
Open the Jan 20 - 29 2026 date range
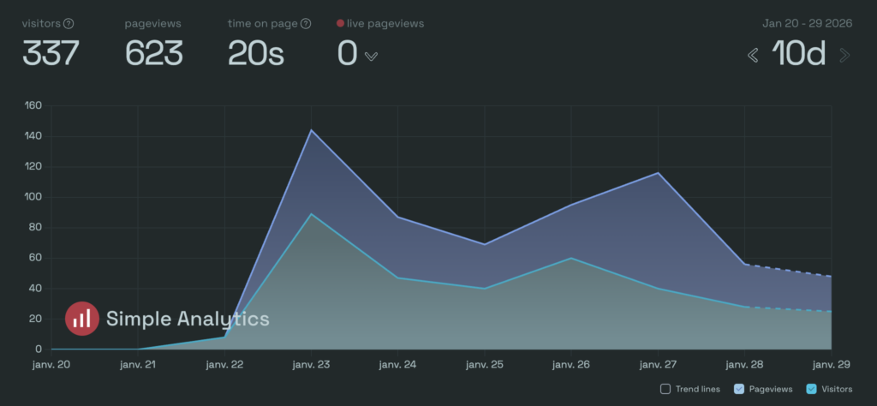click(806, 24)
